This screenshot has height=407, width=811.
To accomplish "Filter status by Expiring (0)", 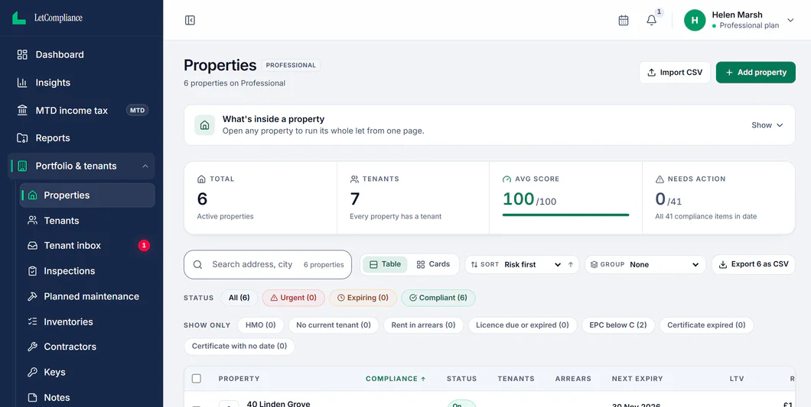I will (x=363, y=298).
